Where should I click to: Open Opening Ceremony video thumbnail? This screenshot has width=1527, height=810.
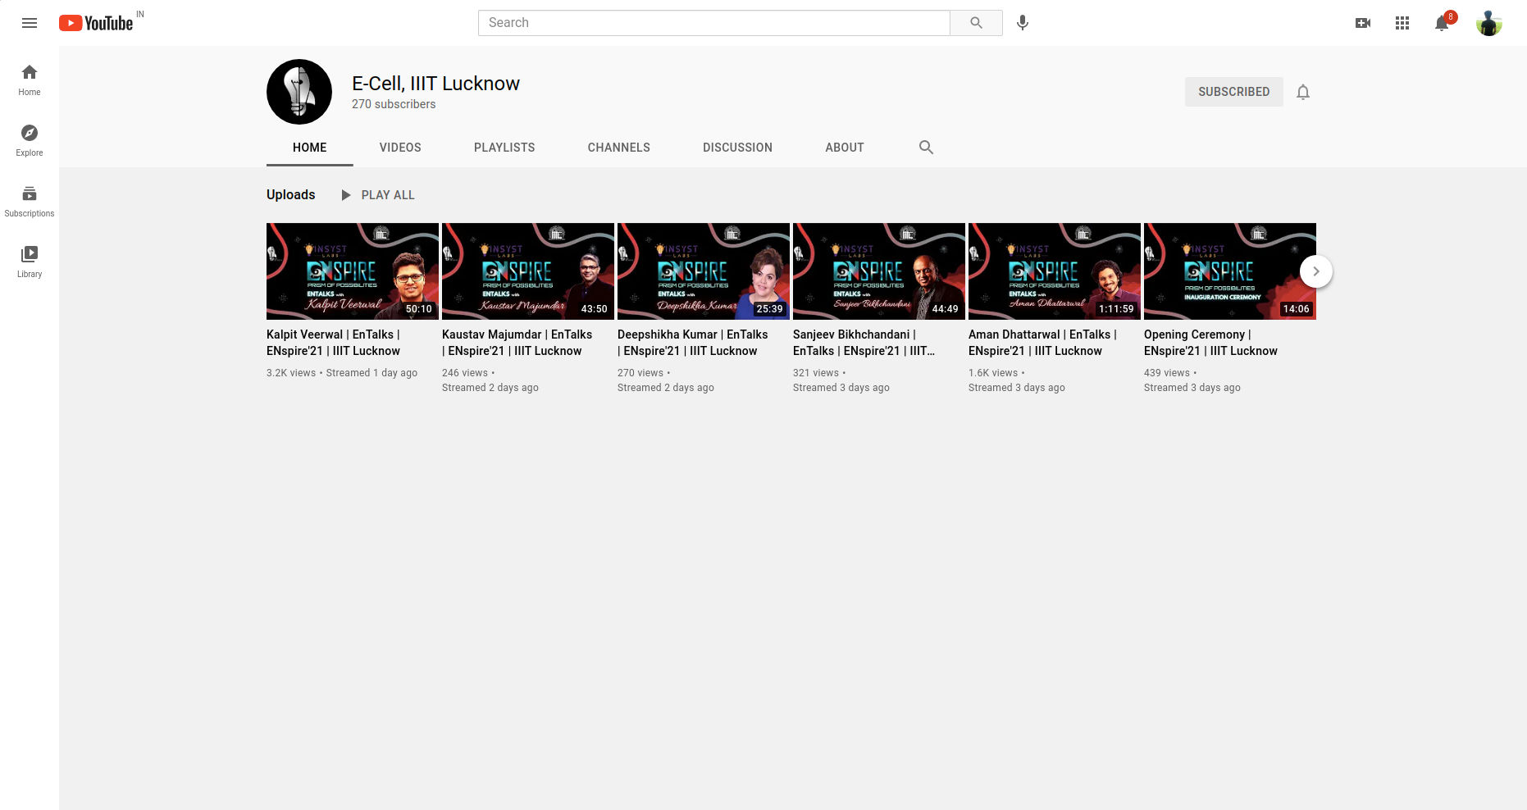[x=1230, y=271]
